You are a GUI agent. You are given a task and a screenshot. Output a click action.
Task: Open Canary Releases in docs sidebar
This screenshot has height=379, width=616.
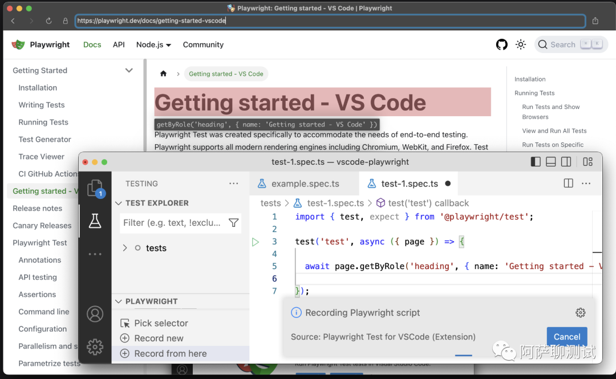tap(42, 226)
